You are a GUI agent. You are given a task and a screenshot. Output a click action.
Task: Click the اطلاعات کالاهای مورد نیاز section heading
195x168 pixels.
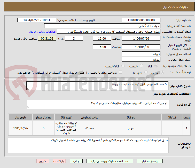click(x=172, y=94)
